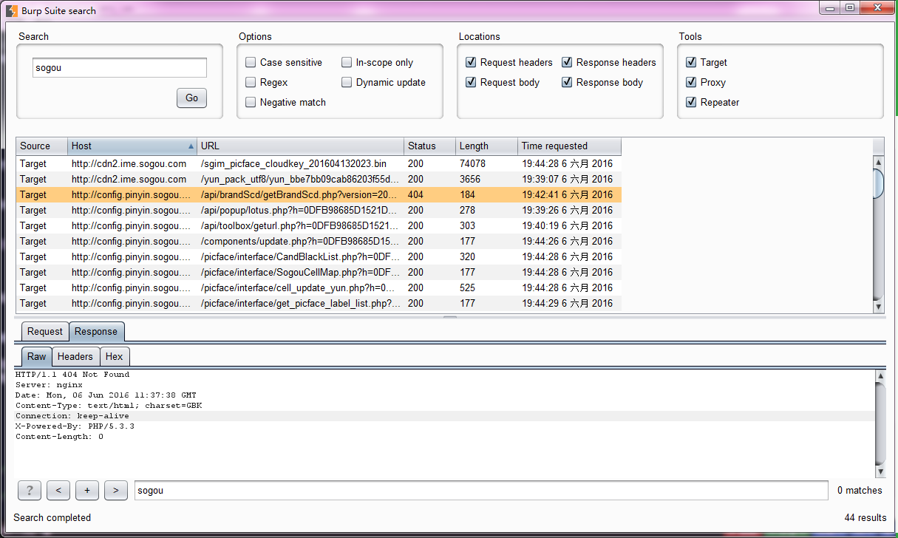Viewport: 898px width, 538px height.
Task: Click results table scroll up arrow
Action: [x=878, y=163]
